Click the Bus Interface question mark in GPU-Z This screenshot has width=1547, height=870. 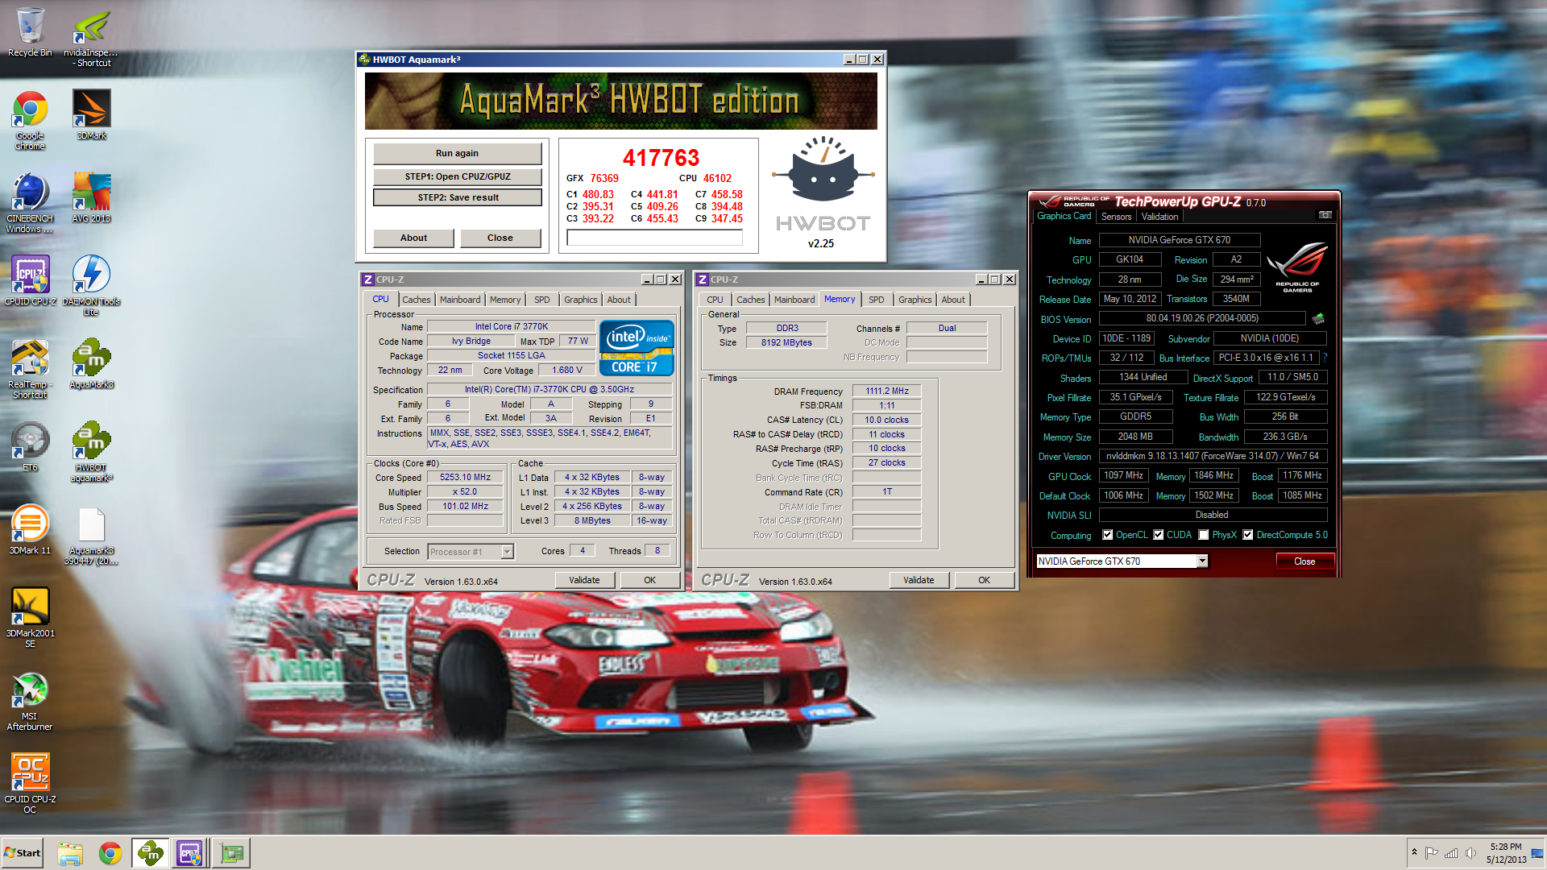click(1325, 358)
